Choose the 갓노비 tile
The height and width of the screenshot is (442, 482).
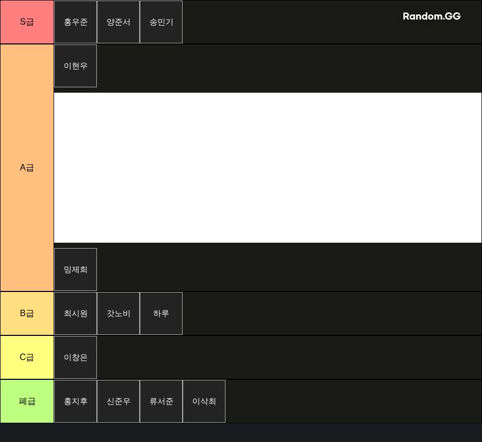click(118, 313)
